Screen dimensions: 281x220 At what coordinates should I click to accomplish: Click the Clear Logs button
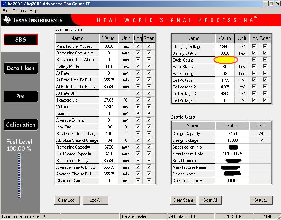click(x=67, y=200)
